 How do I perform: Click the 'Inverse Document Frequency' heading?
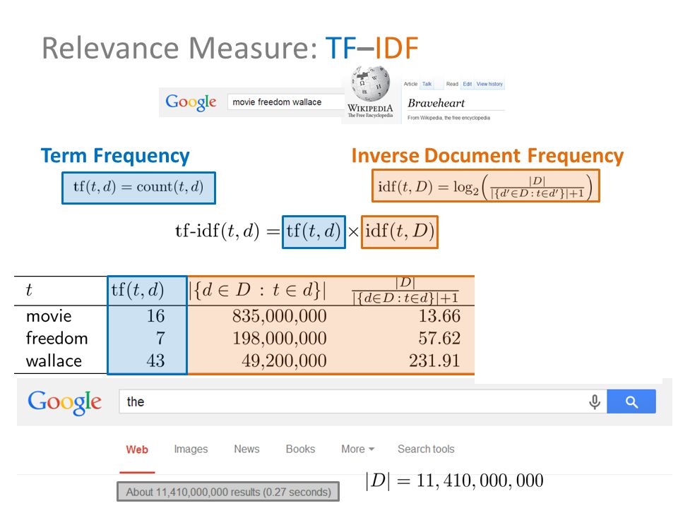[487, 156]
